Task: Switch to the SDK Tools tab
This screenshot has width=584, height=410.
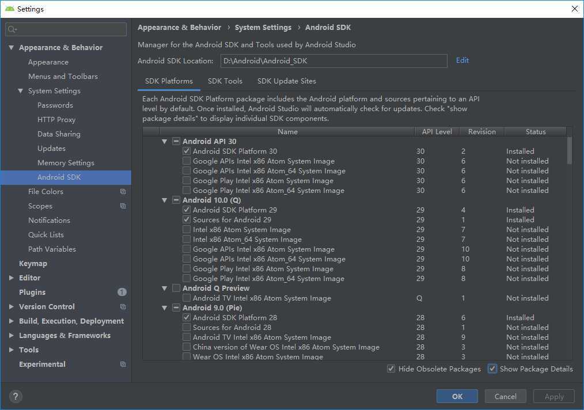Action: pos(225,81)
